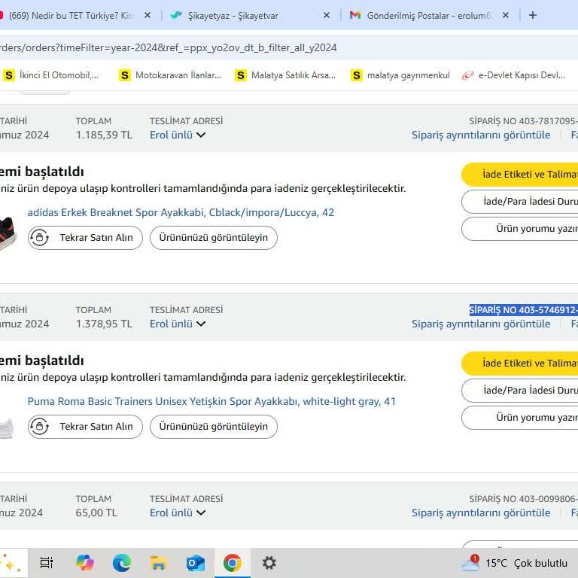Close the Gönderilmiş Postalar tab
Viewport: 578px width, 578px height.
[x=506, y=15]
